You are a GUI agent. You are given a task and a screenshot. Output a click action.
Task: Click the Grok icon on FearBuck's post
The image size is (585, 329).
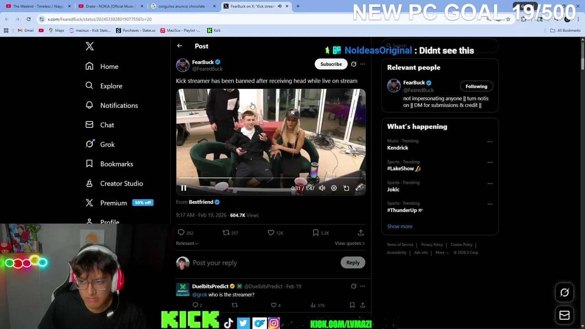point(353,64)
